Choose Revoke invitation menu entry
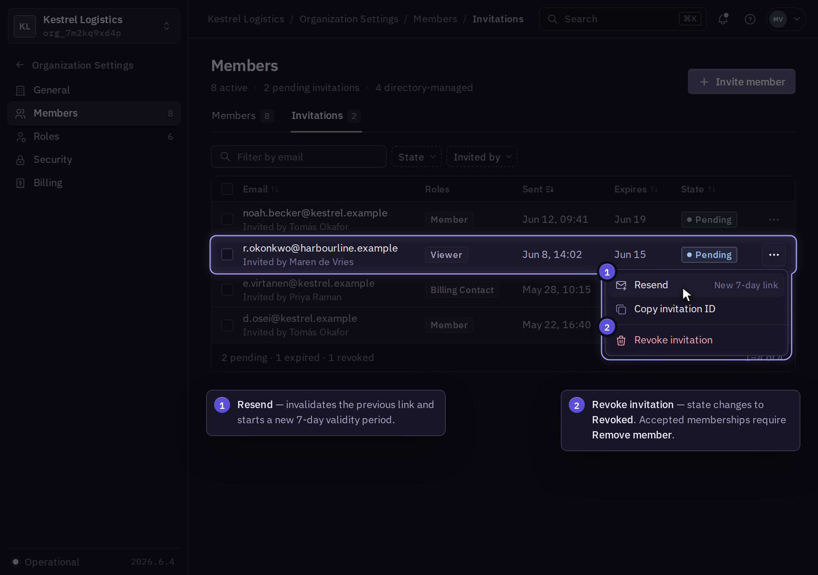This screenshot has height=575, width=818. 696,340
